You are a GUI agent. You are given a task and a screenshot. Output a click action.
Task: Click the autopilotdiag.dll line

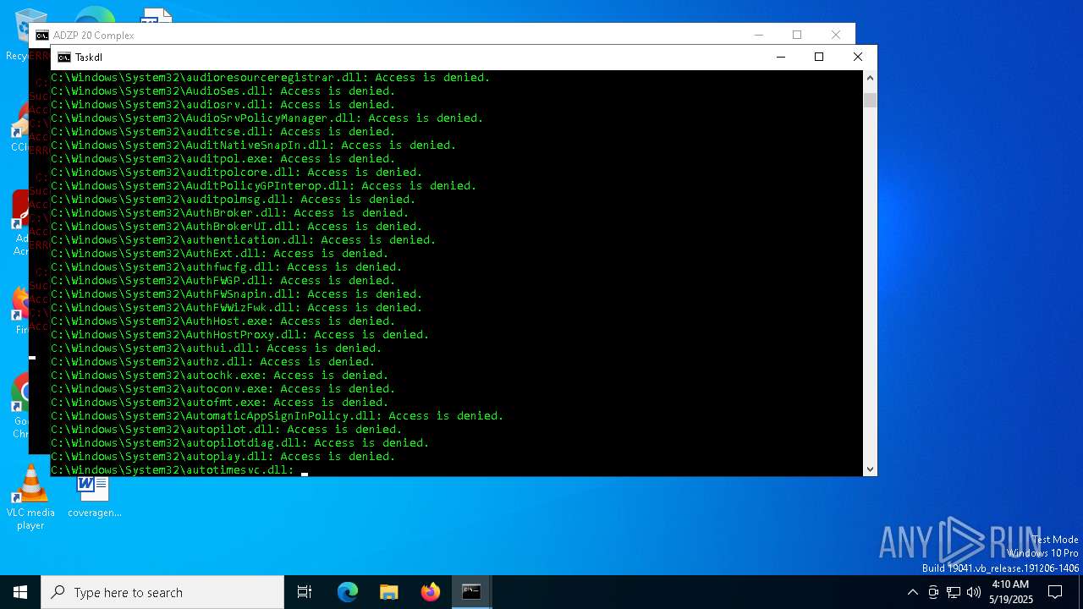tap(240, 442)
